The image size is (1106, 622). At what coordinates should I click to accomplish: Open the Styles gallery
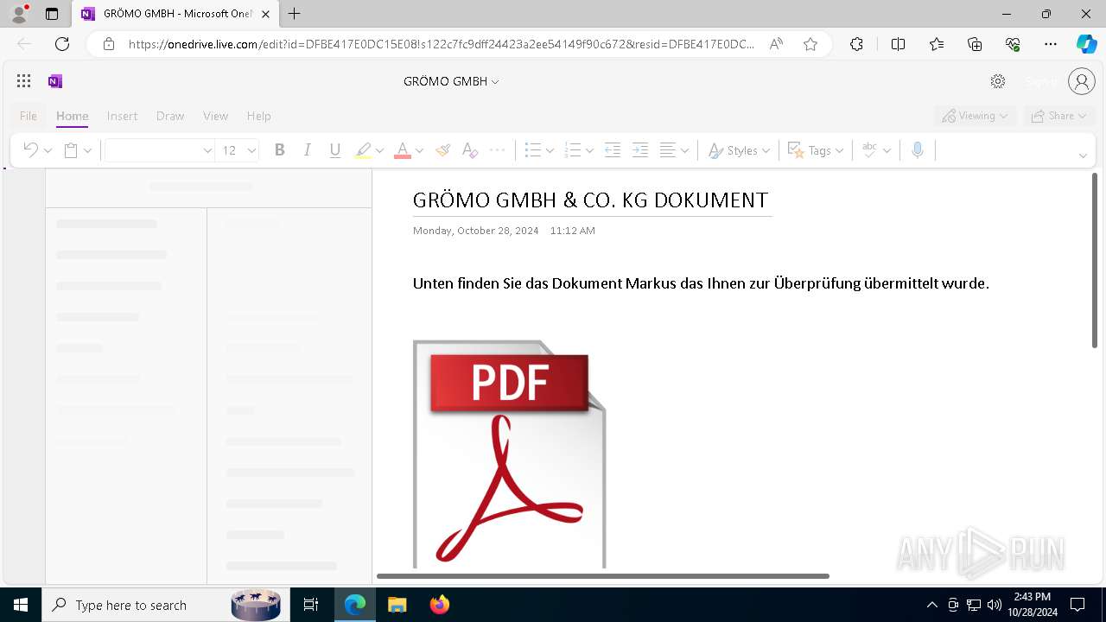(x=739, y=150)
